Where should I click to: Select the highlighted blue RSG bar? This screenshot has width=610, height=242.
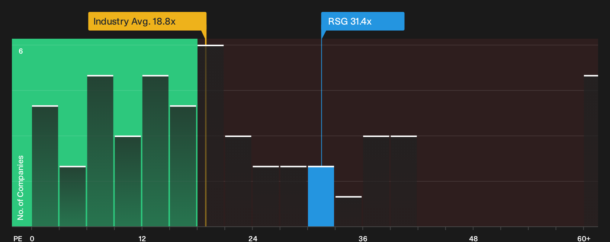[x=321, y=196]
